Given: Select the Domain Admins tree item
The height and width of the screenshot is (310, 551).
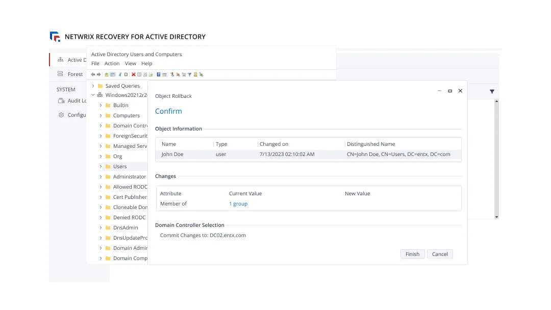Looking at the screenshot, I should [x=130, y=248].
